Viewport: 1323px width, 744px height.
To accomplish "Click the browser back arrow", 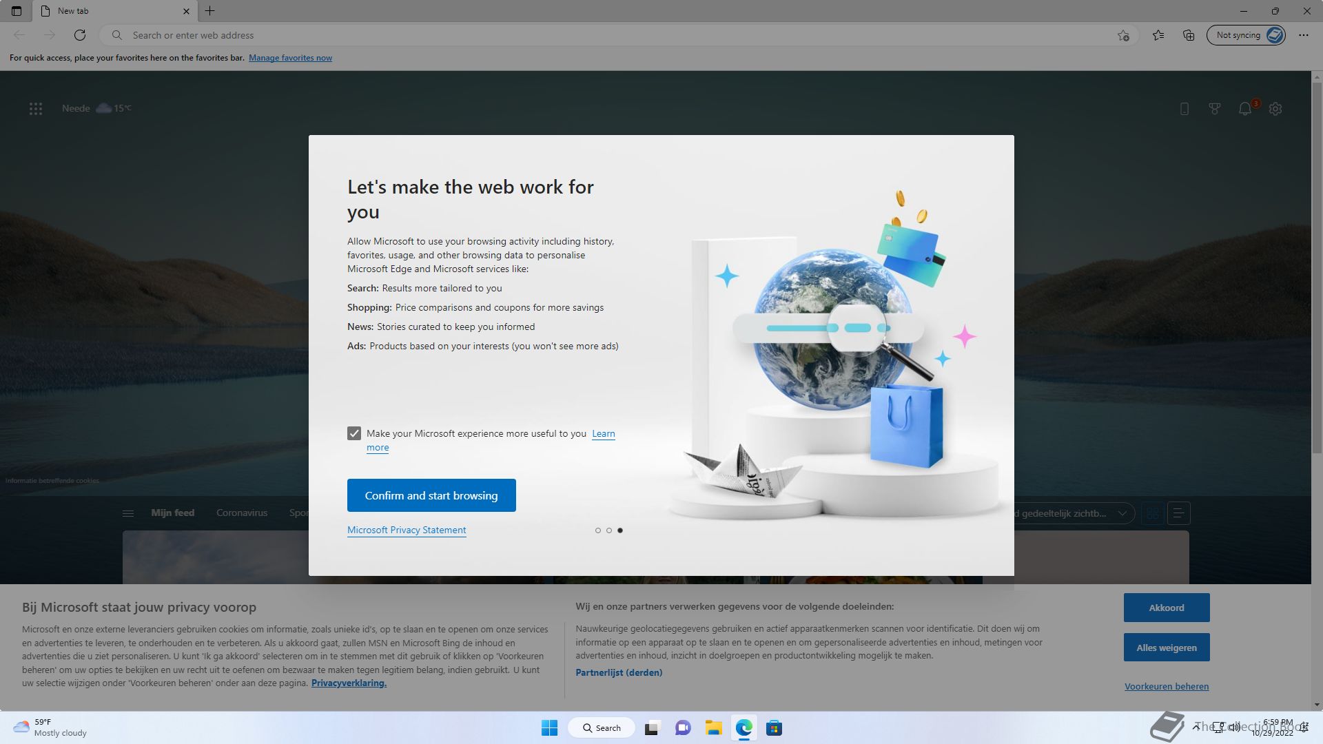I will (19, 35).
